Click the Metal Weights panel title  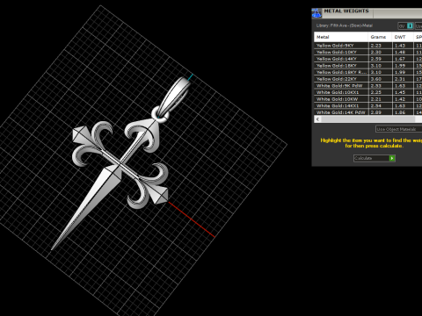click(346, 11)
